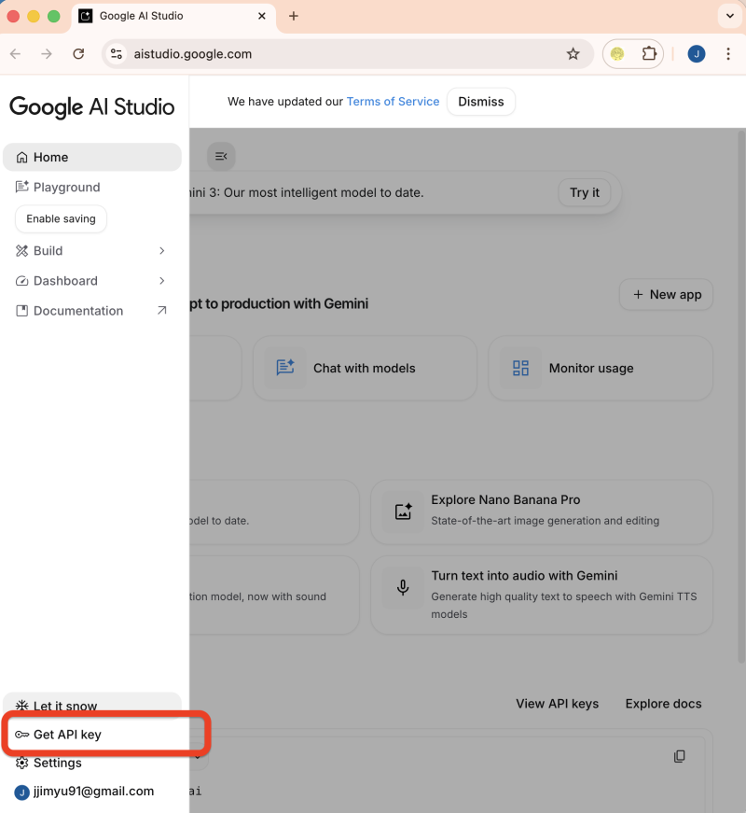Screen dimensions: 746x813
Task: Expand the Build submenu
Action: (x=161, y=251)
